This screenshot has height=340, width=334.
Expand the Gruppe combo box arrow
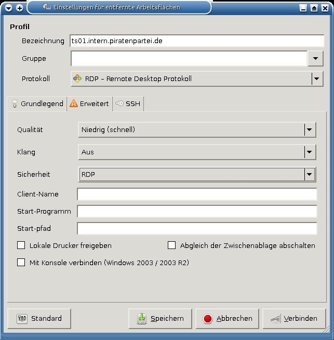click(x=315, y=59)
